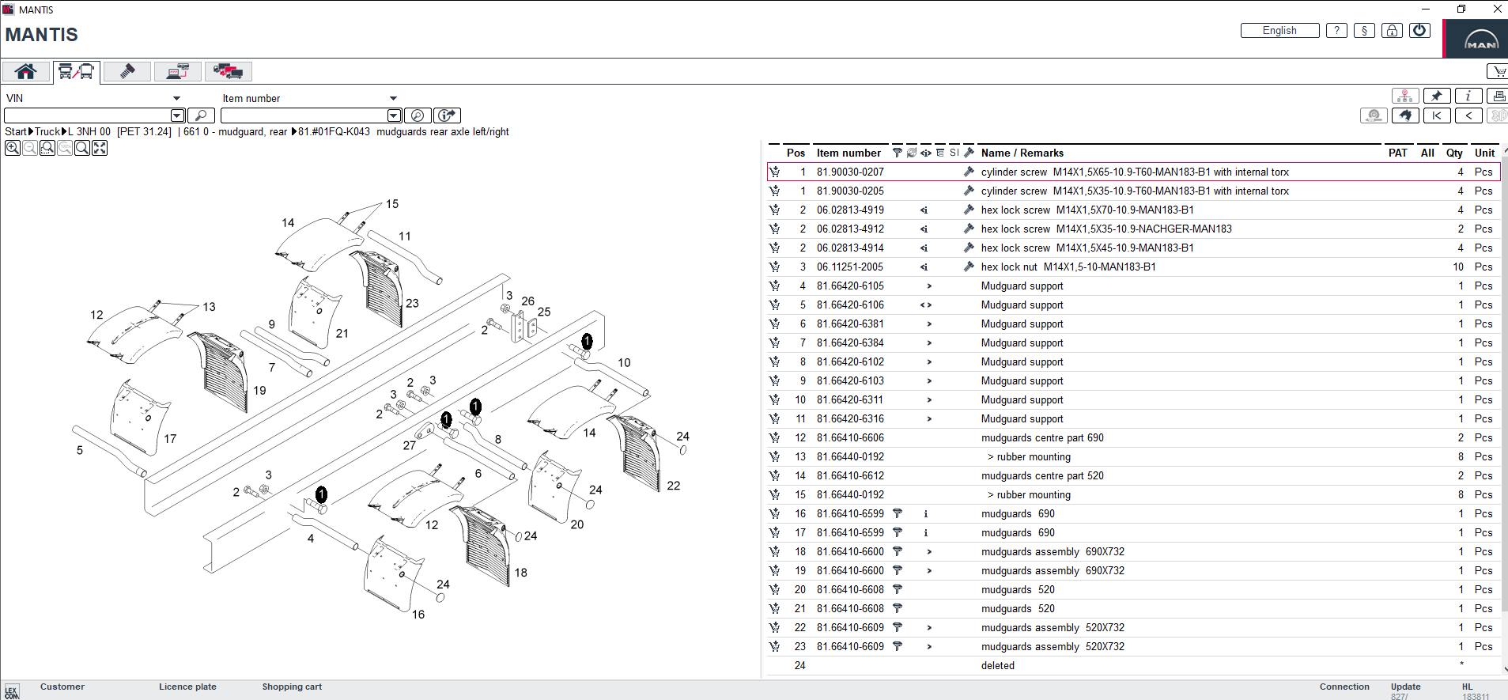The width and height of the screenshot is (1508, 700).
Task: Open help with the question mark button
Action: tap(1336, 31)
